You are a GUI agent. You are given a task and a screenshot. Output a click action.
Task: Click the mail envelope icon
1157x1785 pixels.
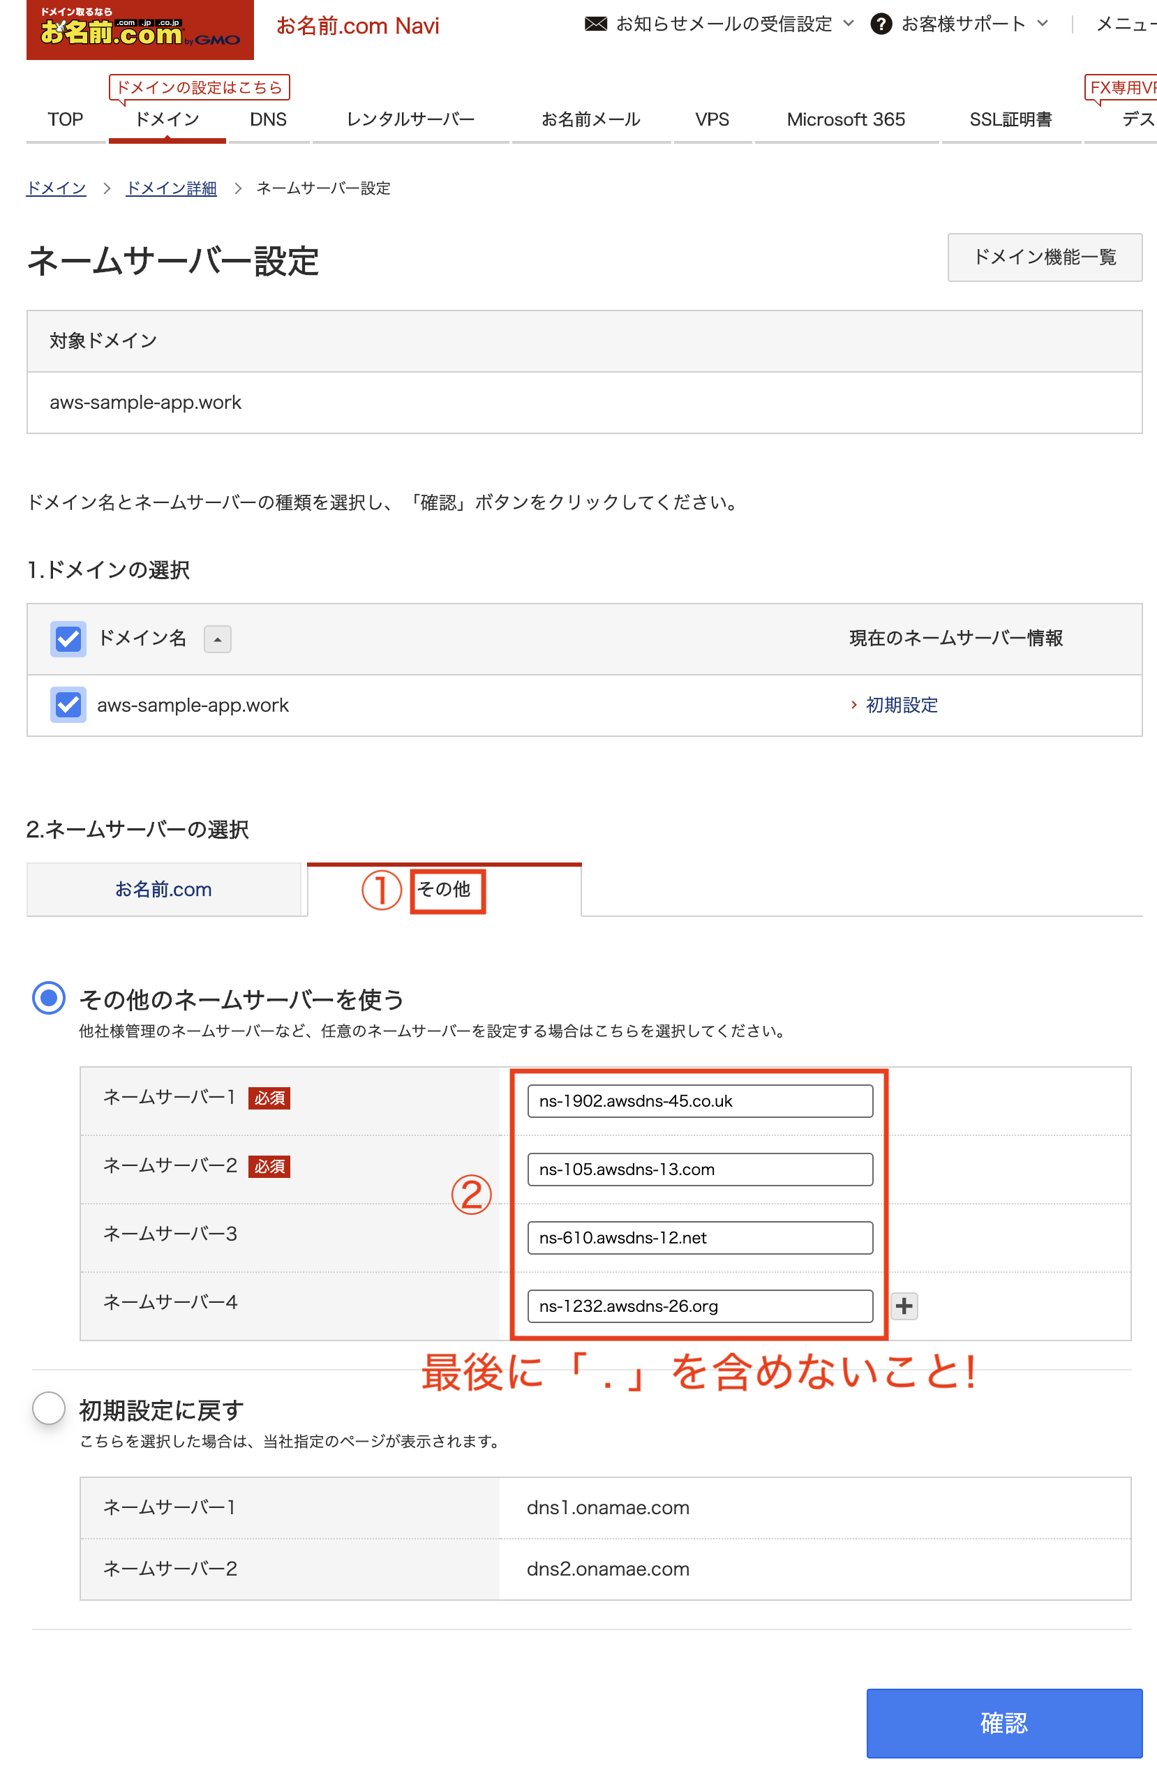pyautogui.click(x=595, y=24)
